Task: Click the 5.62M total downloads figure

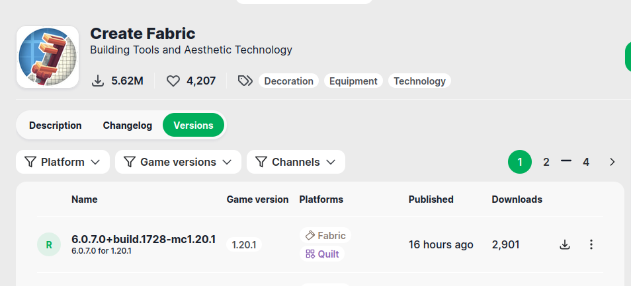Action: (128, 81)
